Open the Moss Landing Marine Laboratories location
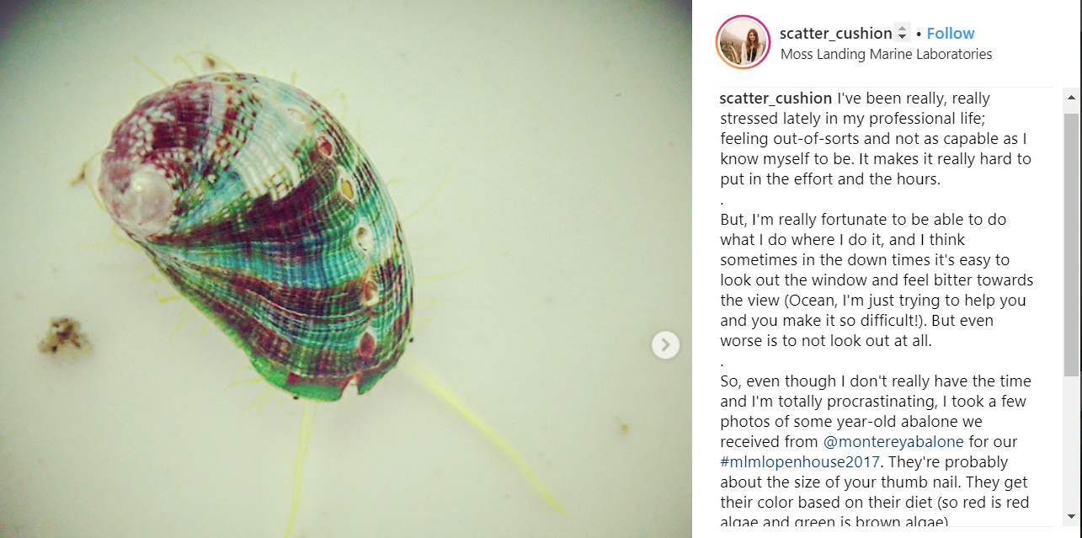The image size is (1082, 538). [886, 54]
